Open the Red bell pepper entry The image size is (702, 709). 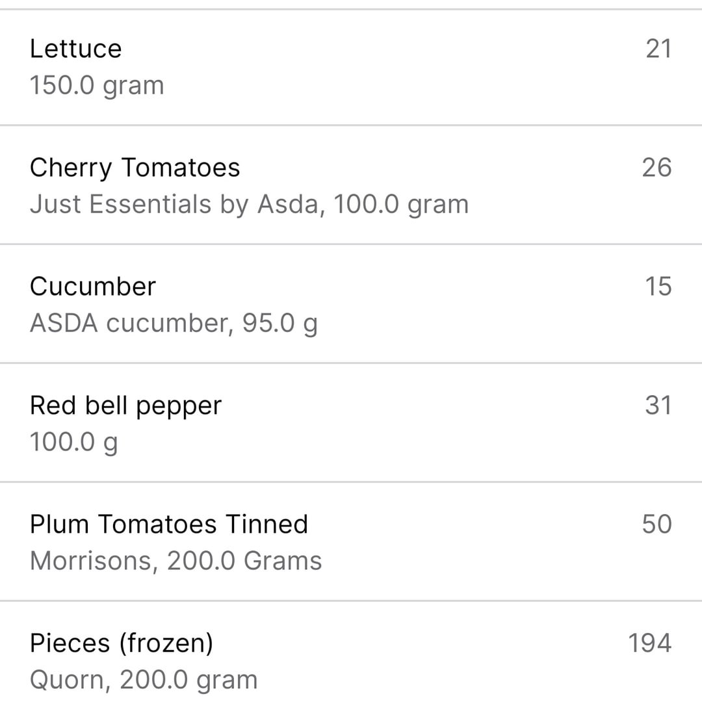tap(351, 423)
